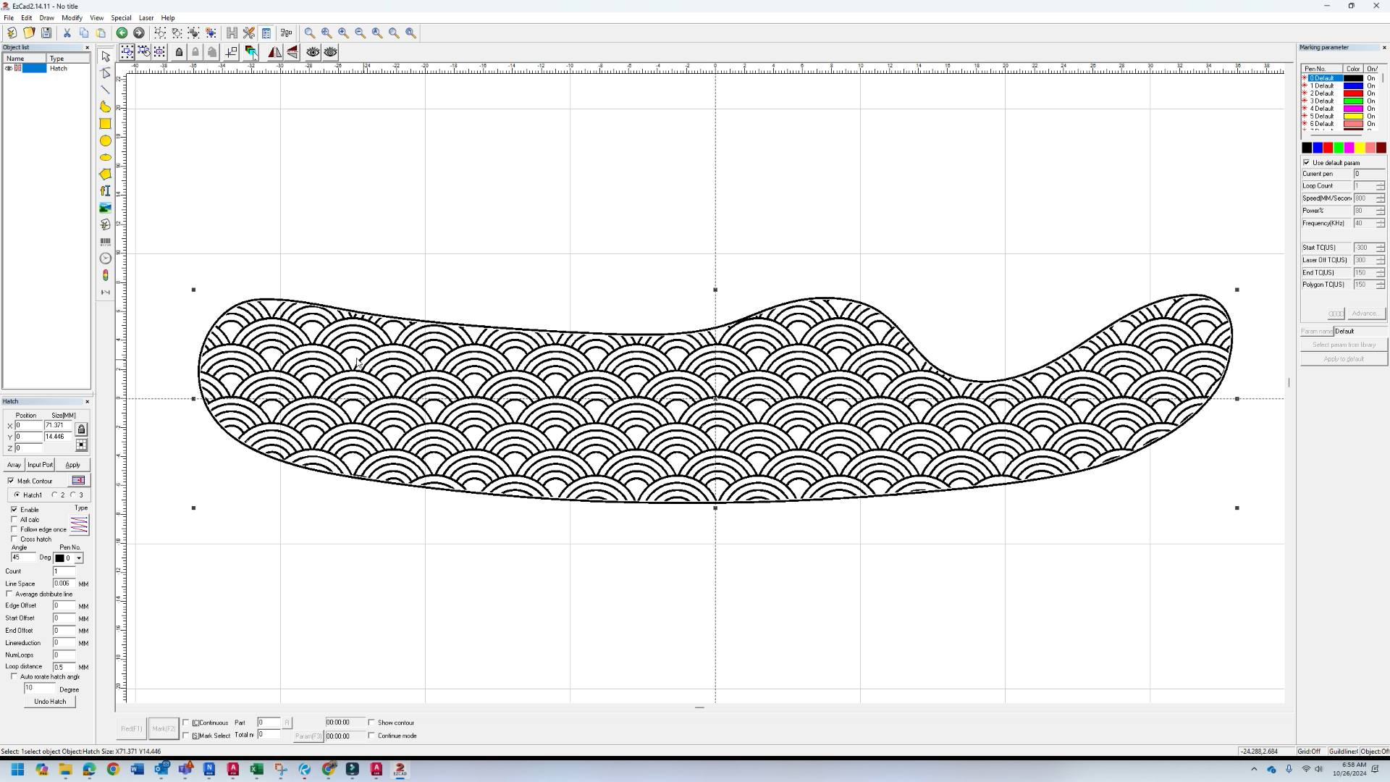Cut the selection with the scissors icon

67,33
